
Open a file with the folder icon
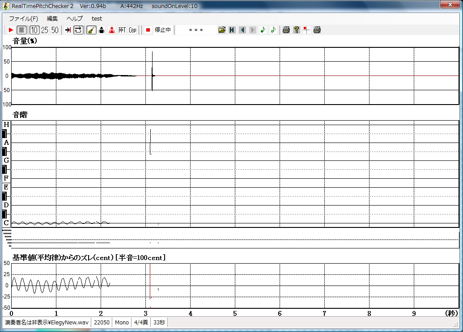coord(222,30)
